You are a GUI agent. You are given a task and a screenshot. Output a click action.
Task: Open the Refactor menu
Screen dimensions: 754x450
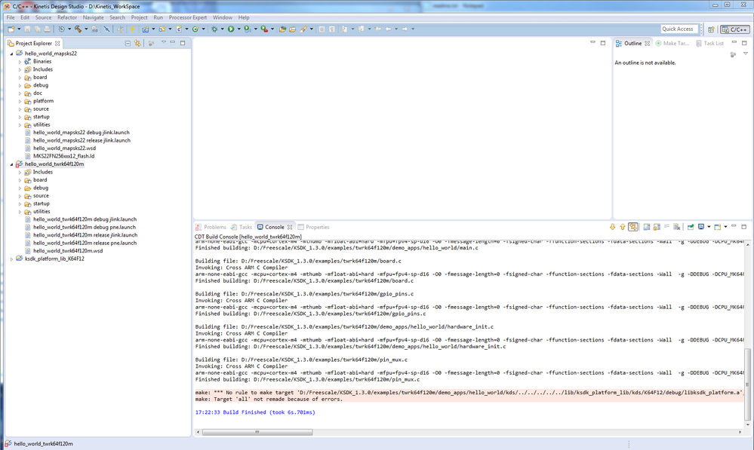click(x=67, y=17)
